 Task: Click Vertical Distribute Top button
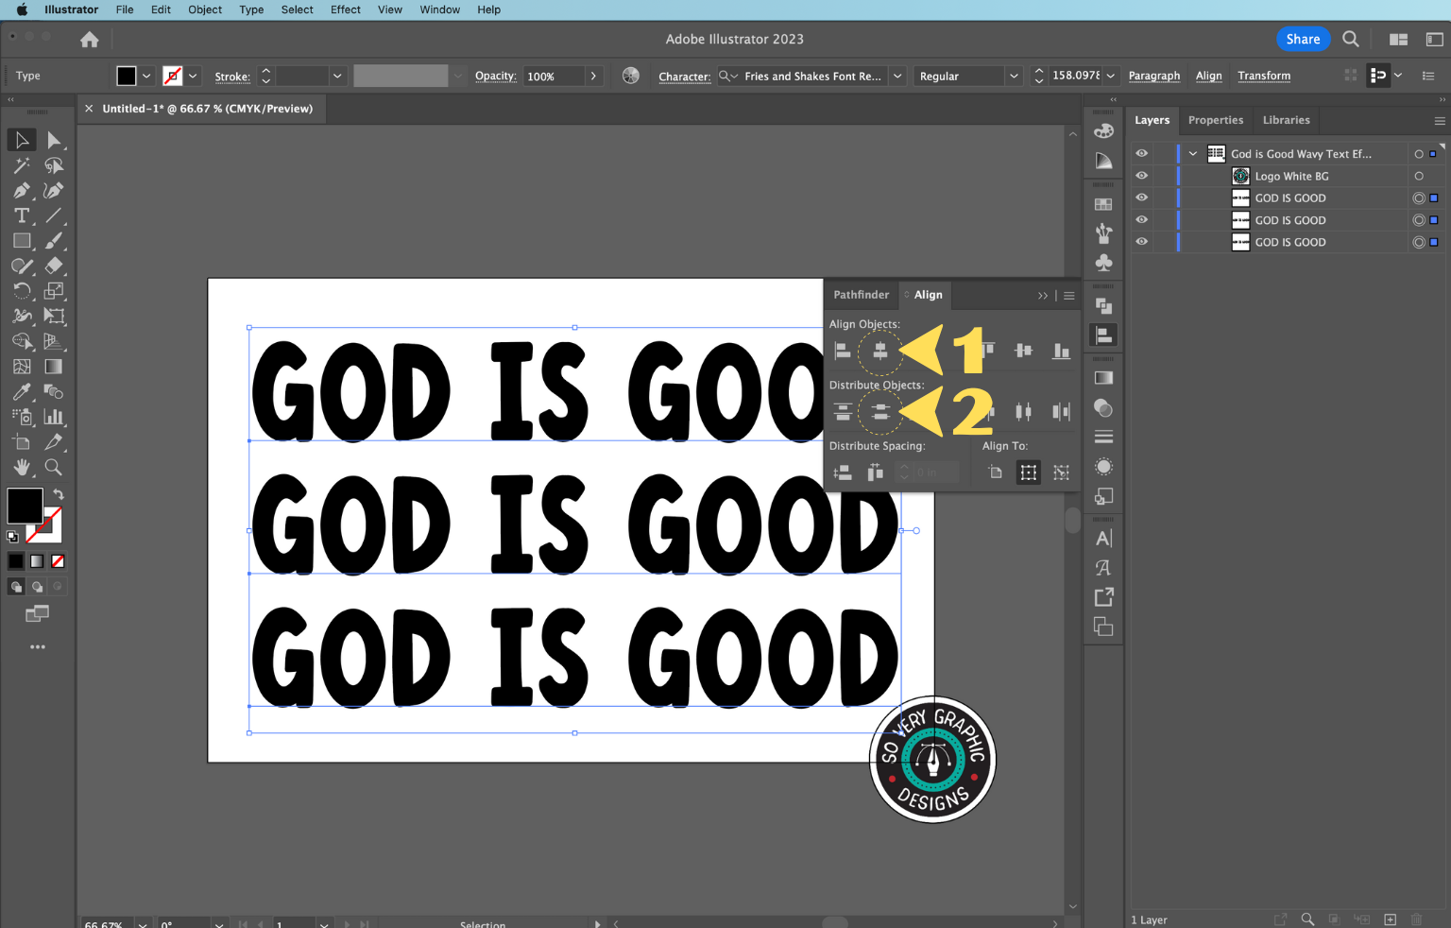coord(843,412)
